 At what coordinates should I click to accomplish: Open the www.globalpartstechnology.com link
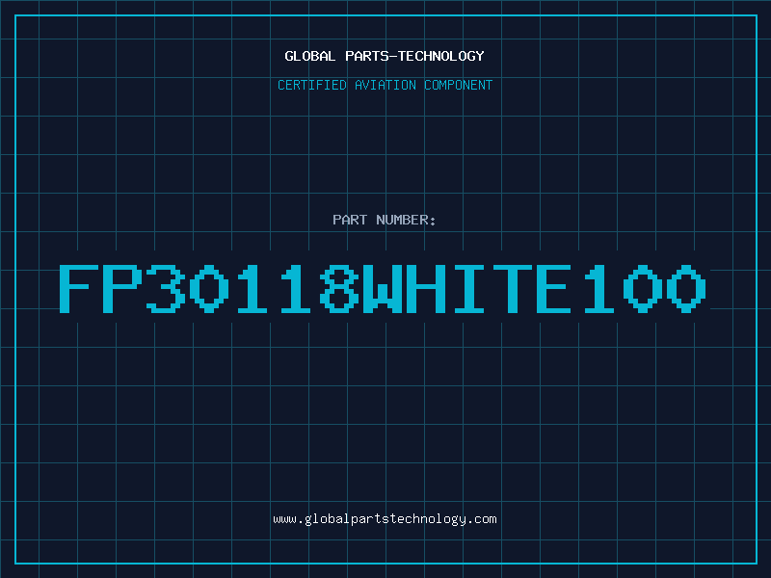(x=385, y=519)
